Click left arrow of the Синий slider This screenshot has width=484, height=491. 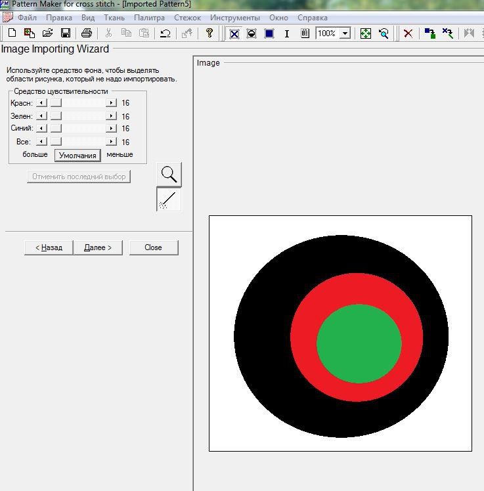(x=41, y=129)
